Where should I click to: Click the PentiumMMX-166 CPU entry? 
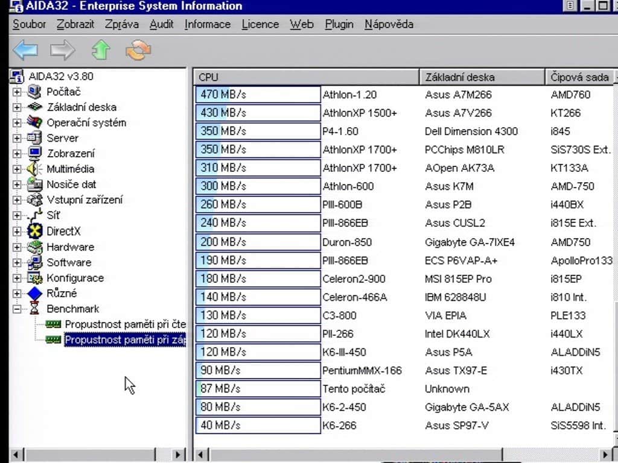click(362, 371)
